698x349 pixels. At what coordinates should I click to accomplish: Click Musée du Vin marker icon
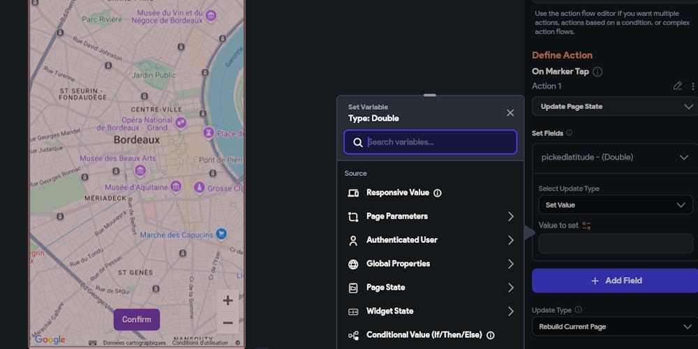click(x=211, y=17)
